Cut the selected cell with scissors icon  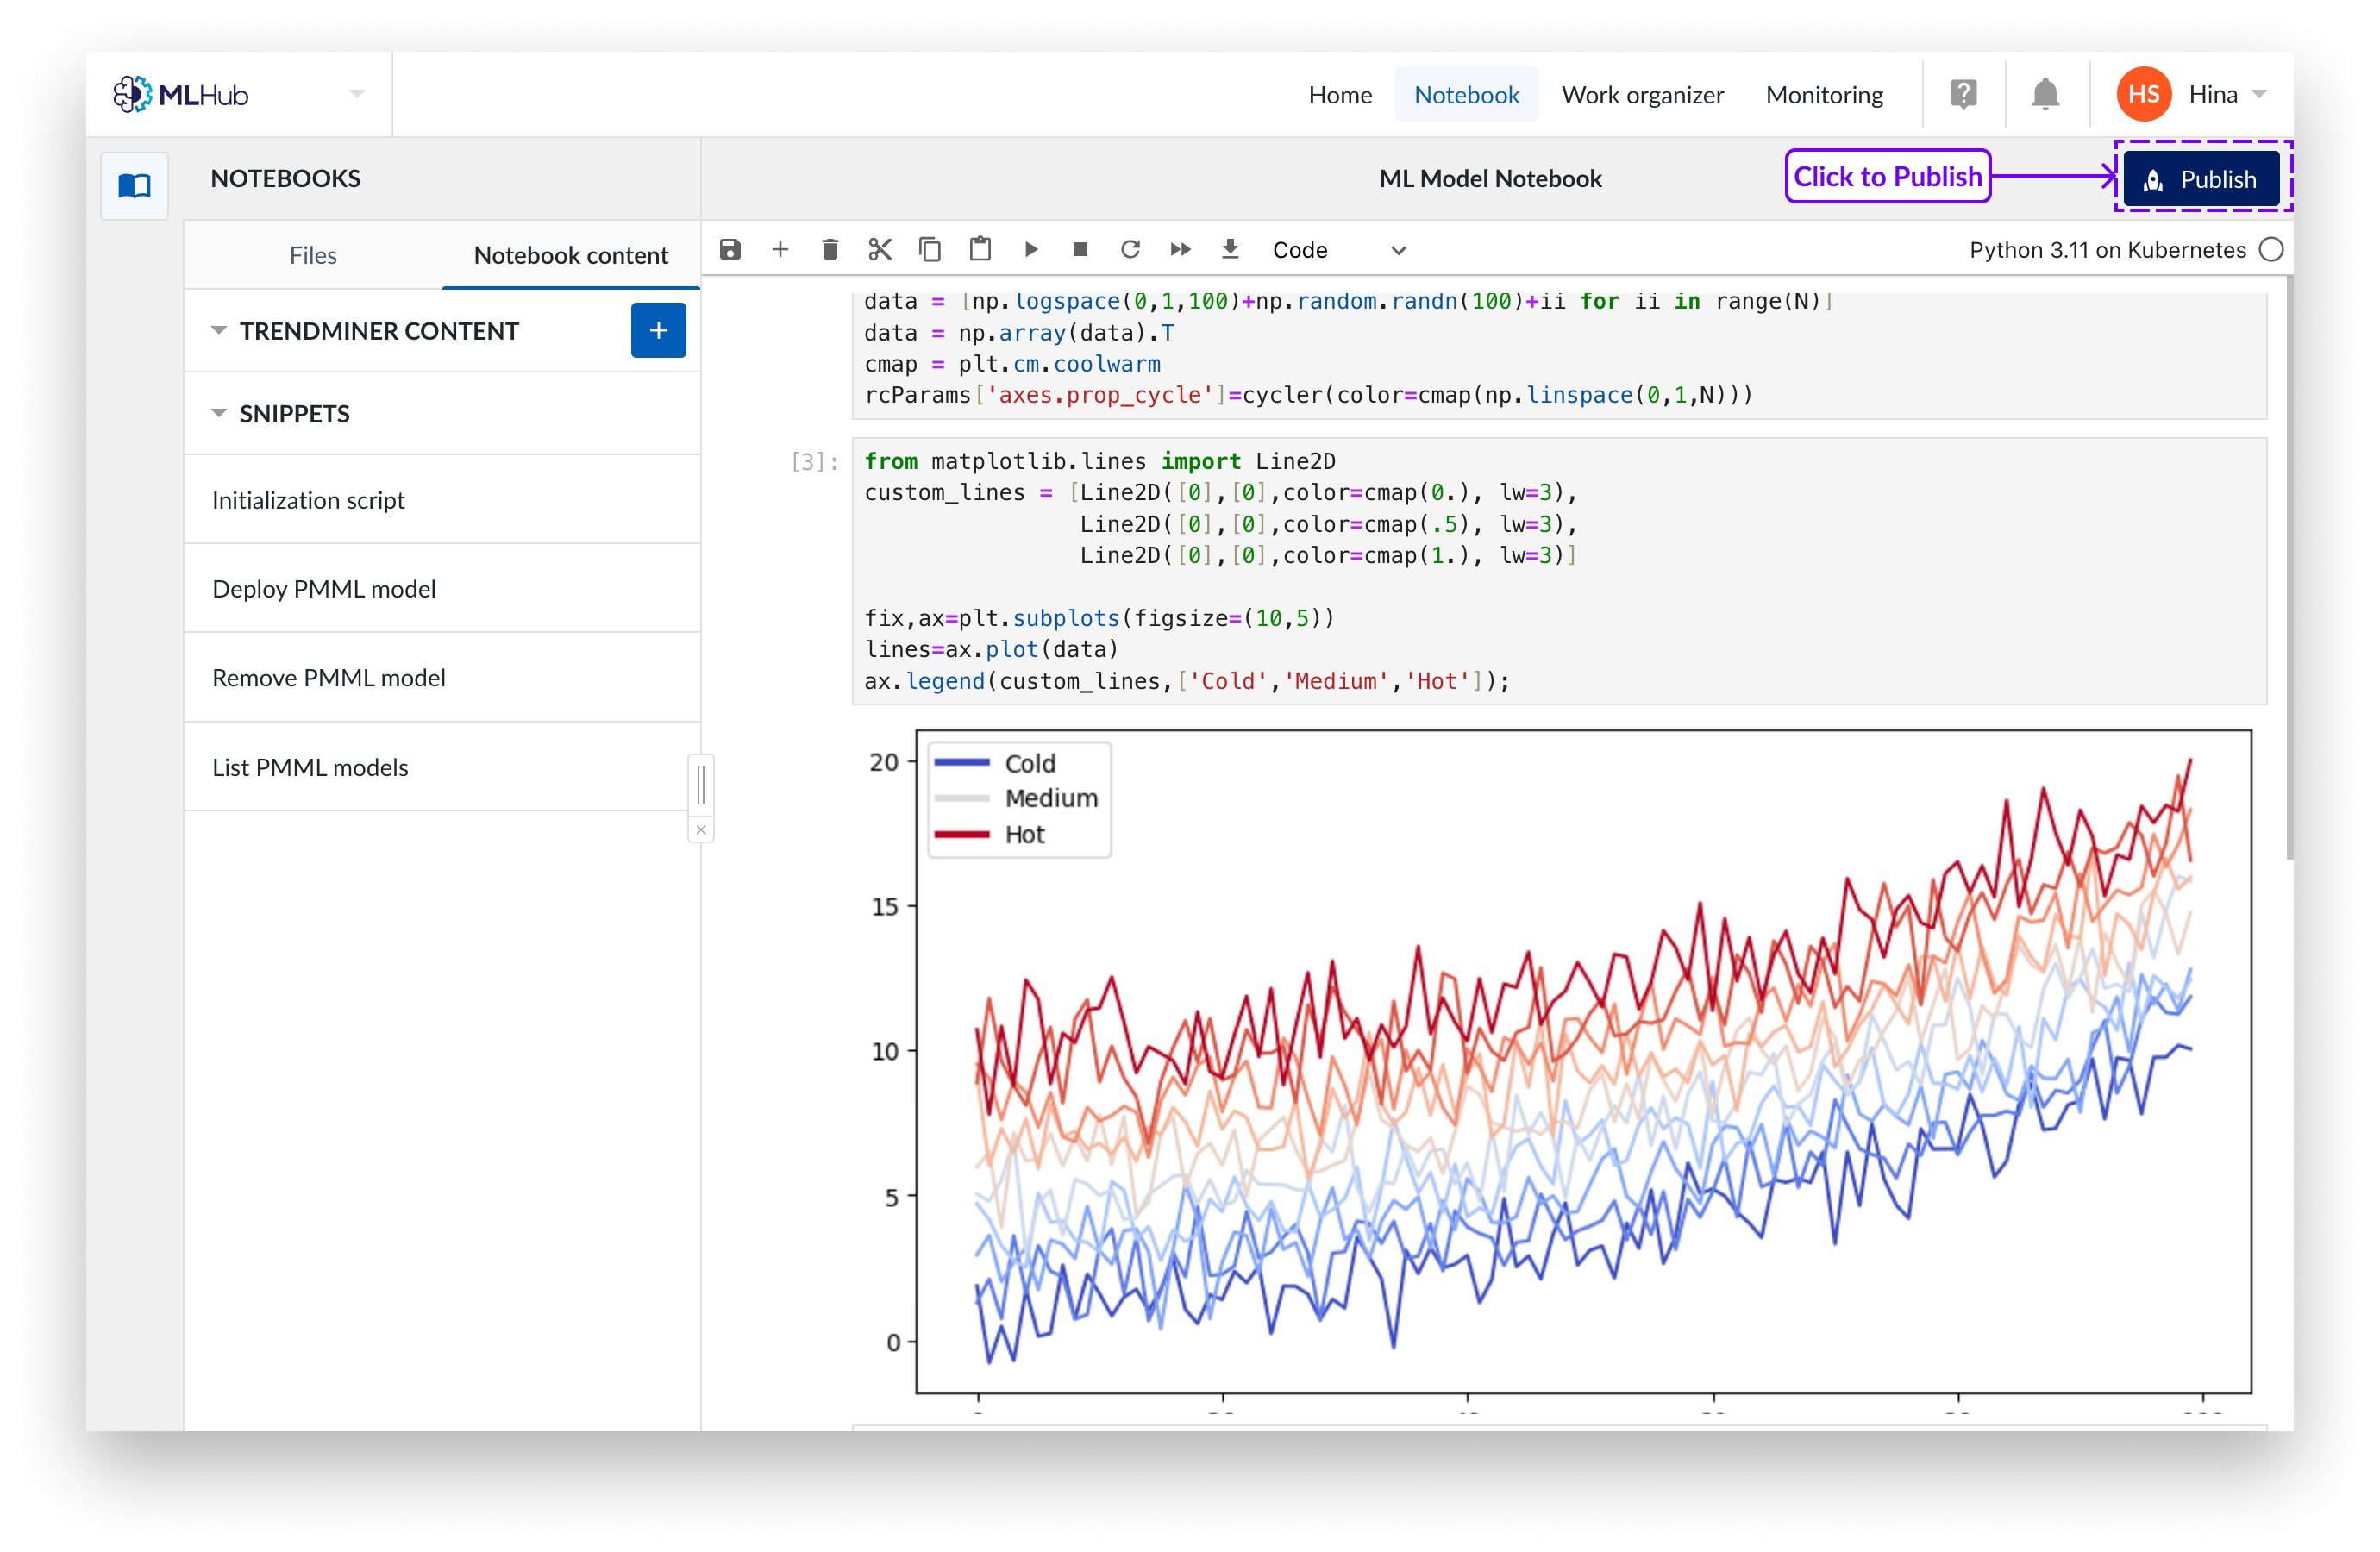click(880, 249)
